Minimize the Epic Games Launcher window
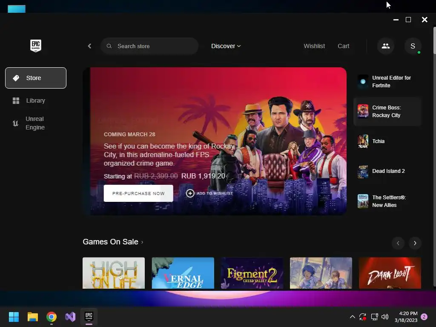Screen dimensions: 436x327 [396, 20]
